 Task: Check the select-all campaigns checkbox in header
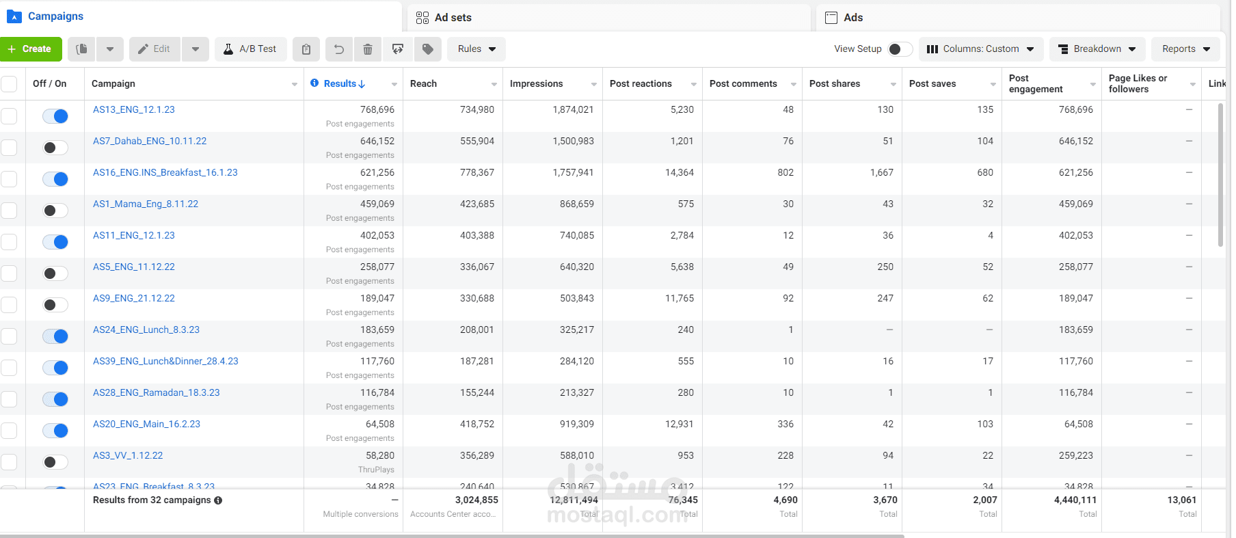click(x=9, y=84)
